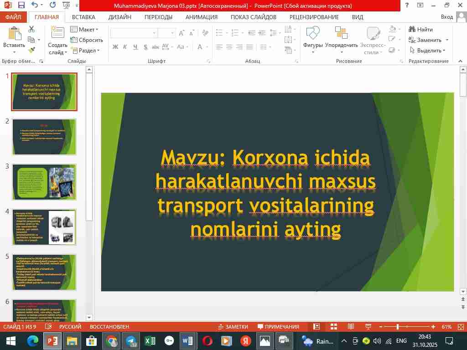Click ЗАМЕТКИ in the status bar

(233, 327)
